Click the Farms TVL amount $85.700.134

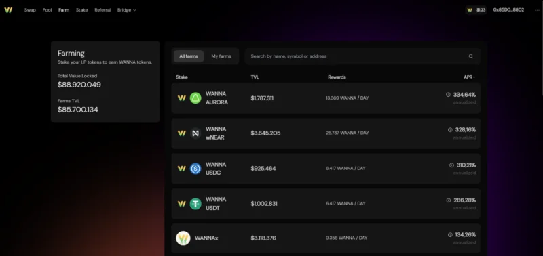click(78, 110)
